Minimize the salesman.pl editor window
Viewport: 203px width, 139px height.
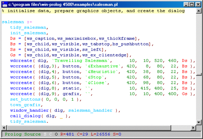tap(186, 4)
